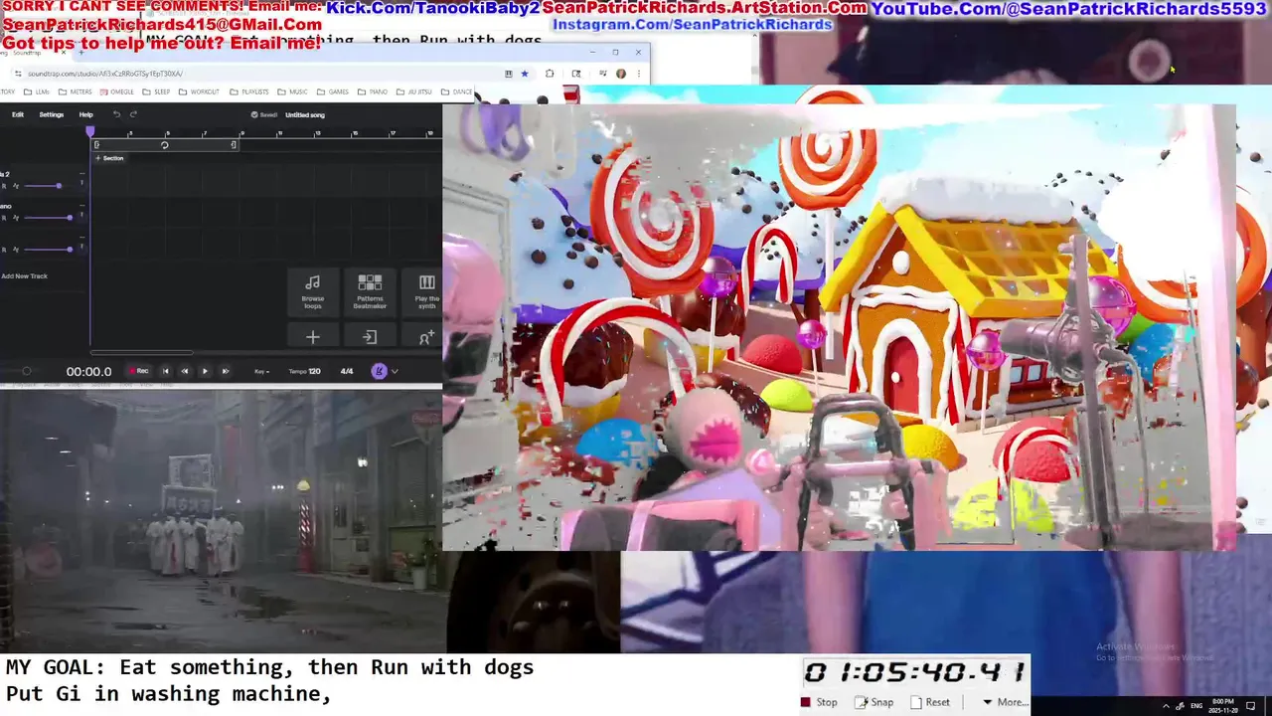This screenshot has height=716, width=1272.
Task: Open the More... dropdown in the stopwatch
Action: coord(1005,702)
